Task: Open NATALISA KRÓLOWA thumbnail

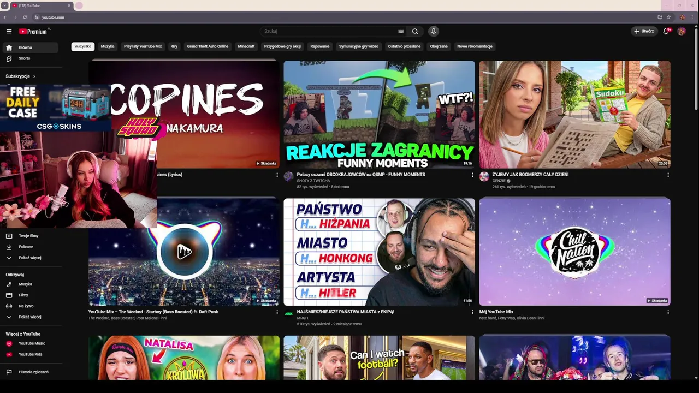Action: [x=184, y=358]
